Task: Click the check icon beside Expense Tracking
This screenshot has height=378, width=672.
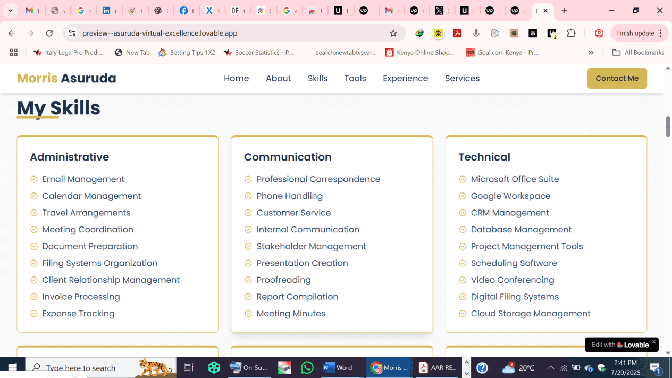Action: 33,314
